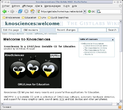This screenshot has width=123, height=110.
Task: Go back with the green Back arrow
Action: click(x=4, y=11)
